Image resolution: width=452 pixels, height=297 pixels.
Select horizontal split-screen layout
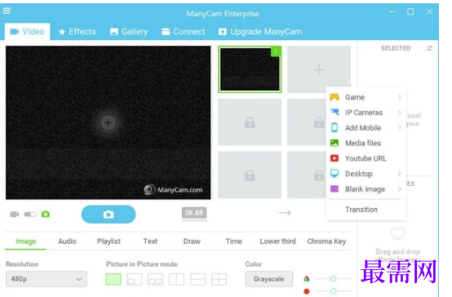(197, 279)
